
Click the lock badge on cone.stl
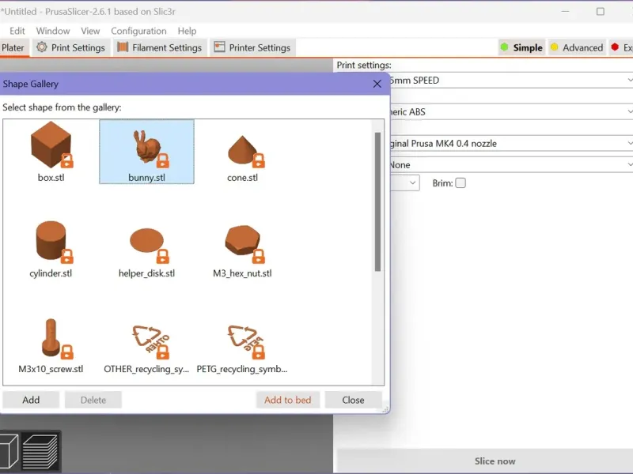coord(259,160)
